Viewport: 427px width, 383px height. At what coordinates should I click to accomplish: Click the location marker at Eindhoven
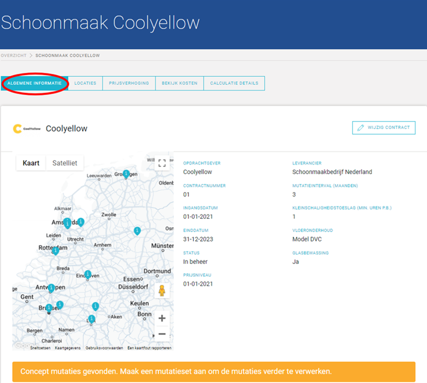click(88, 275)
